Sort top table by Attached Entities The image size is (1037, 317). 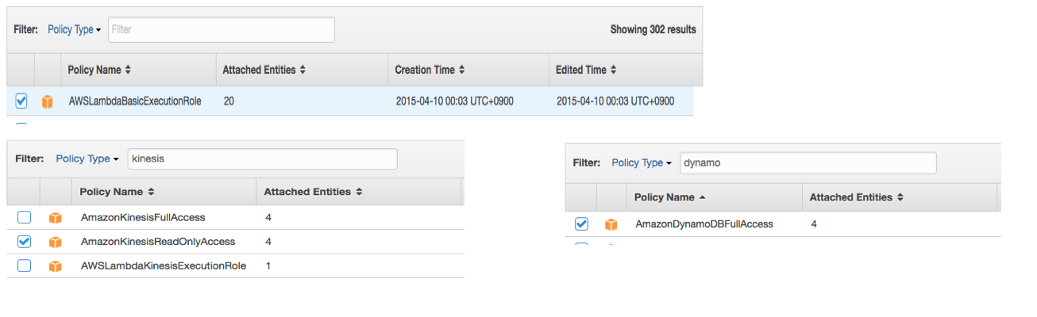[x=264, y=70]
